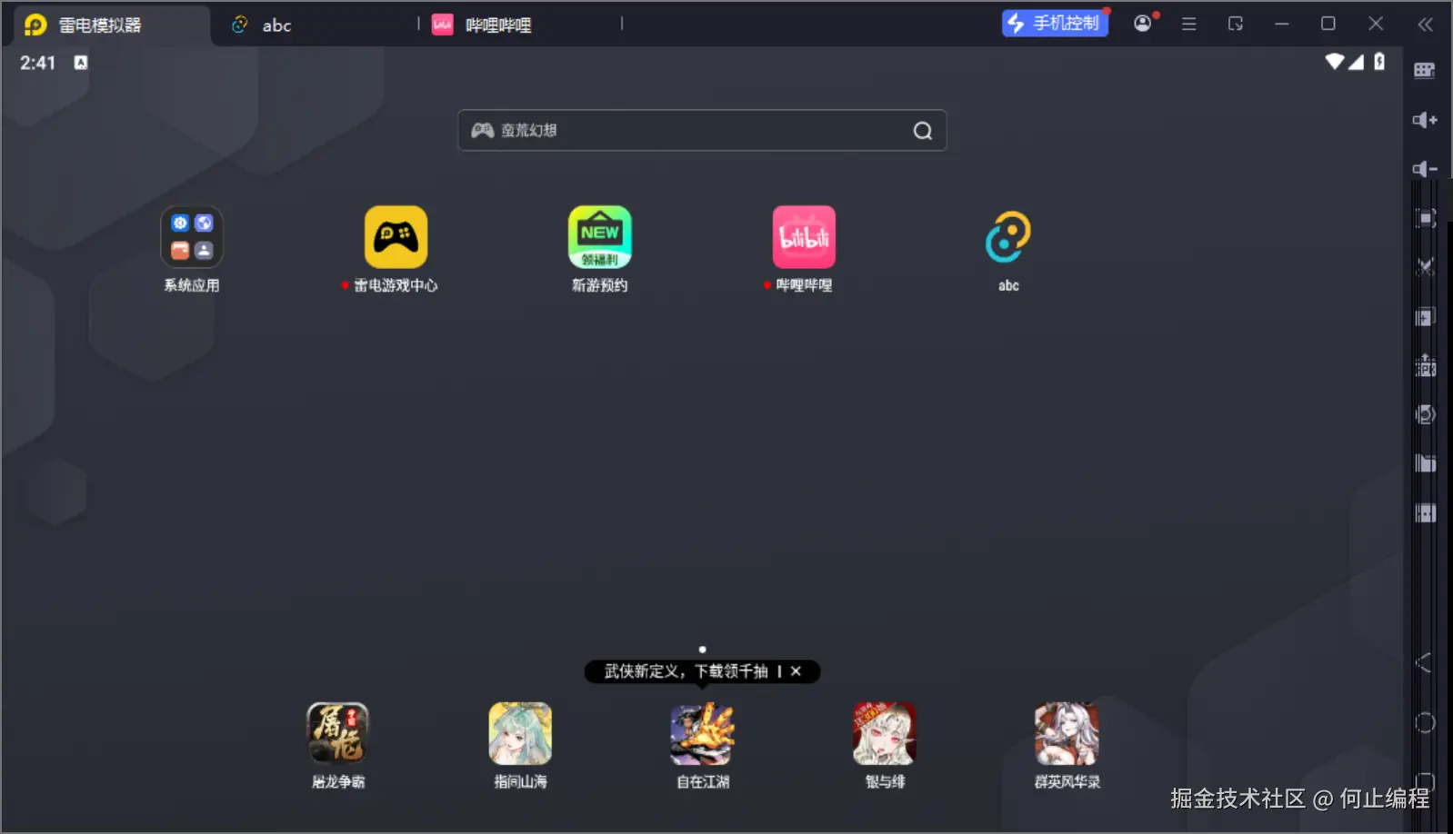Click the battery status icon
This screenshot has width=1453, height=834.
1379,62
